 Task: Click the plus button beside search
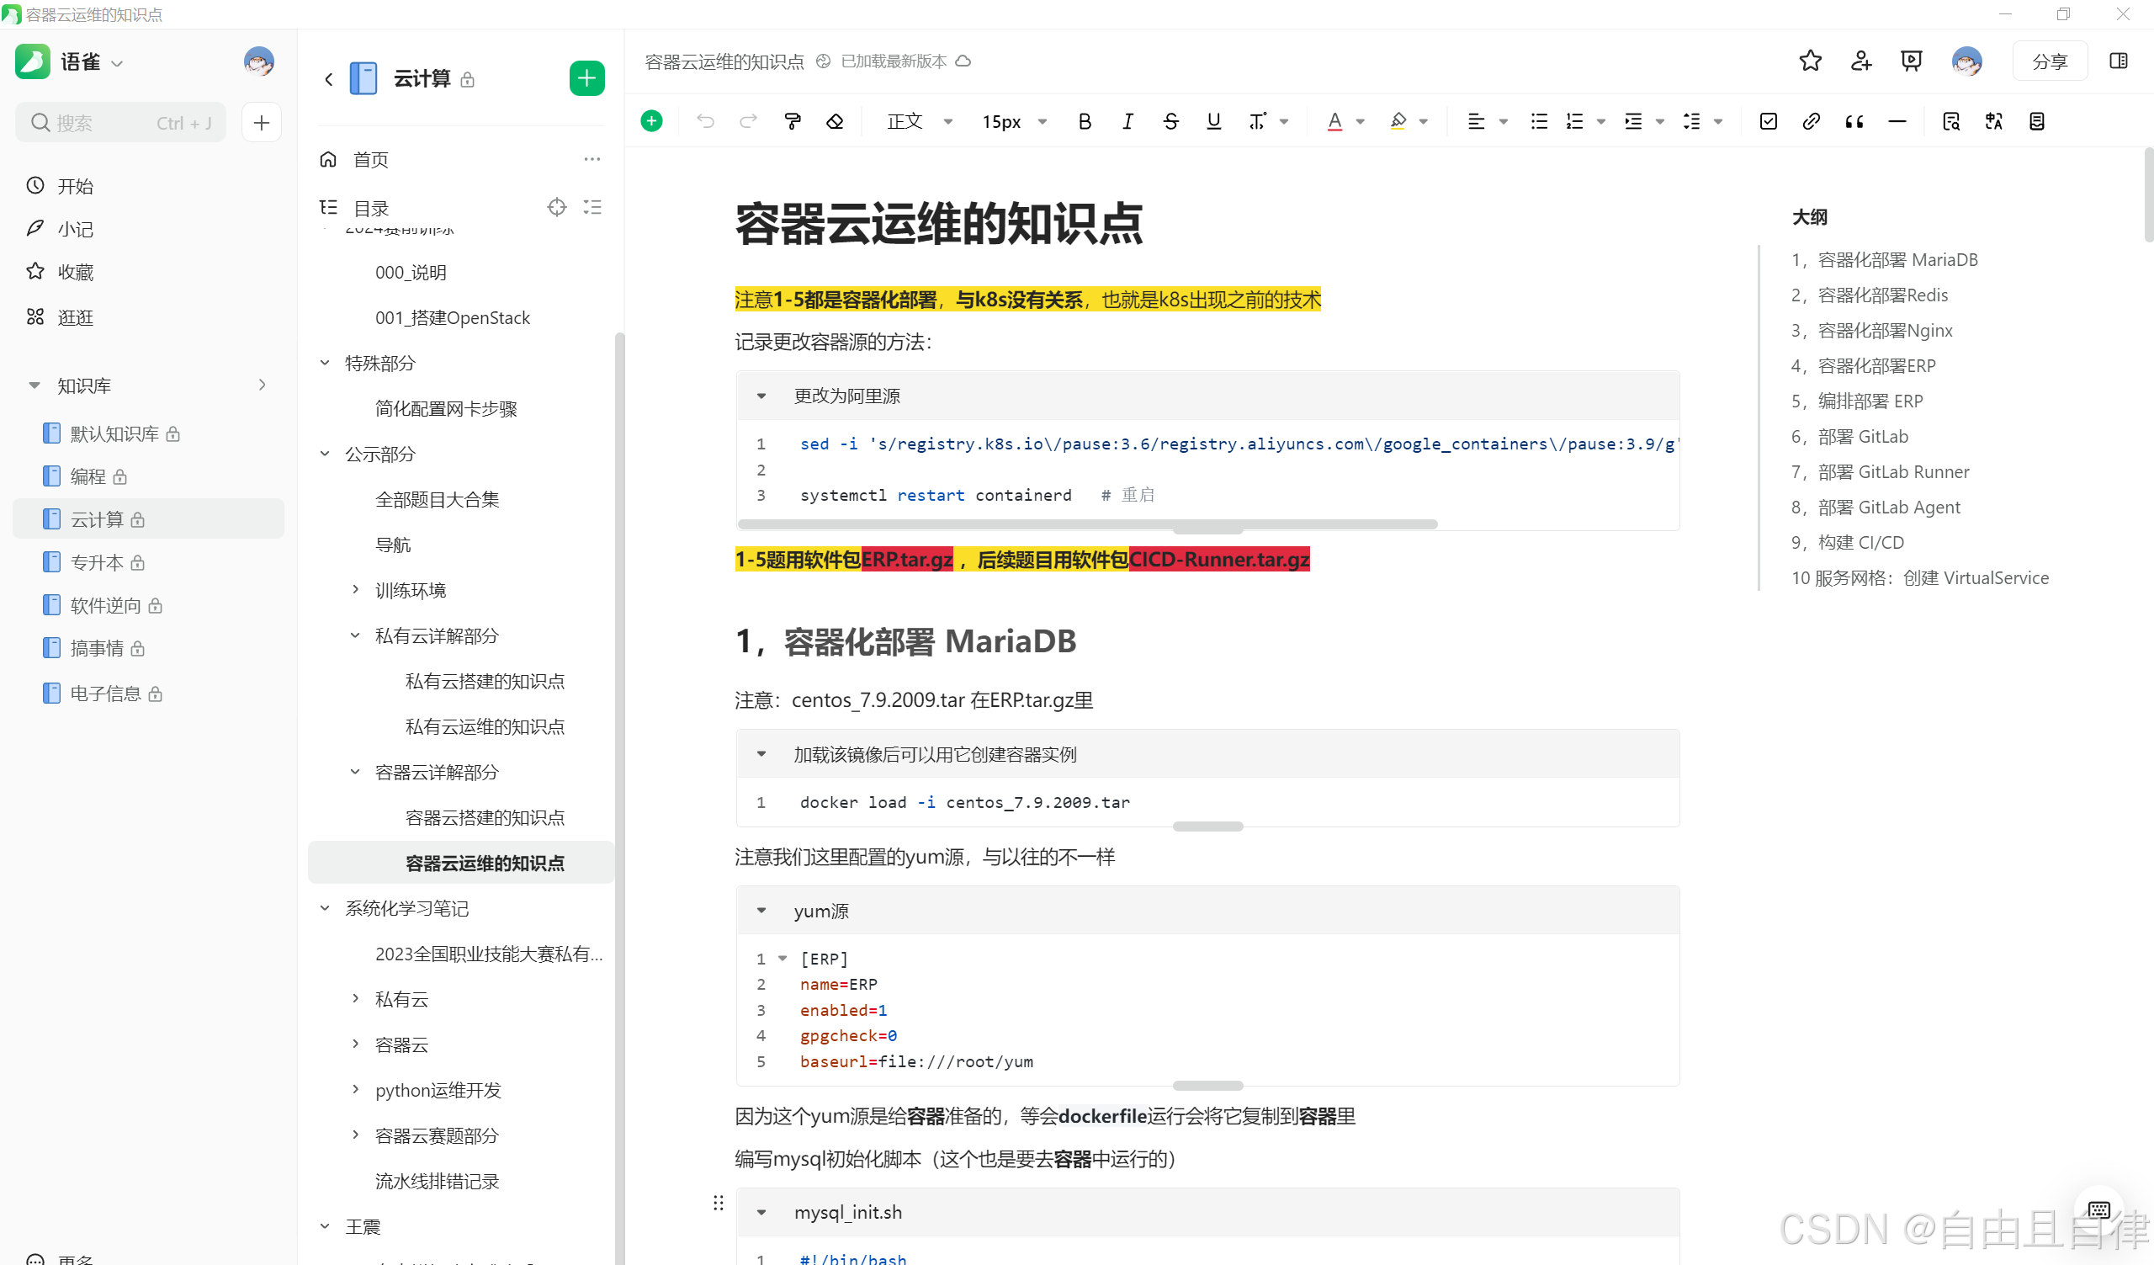262,122
